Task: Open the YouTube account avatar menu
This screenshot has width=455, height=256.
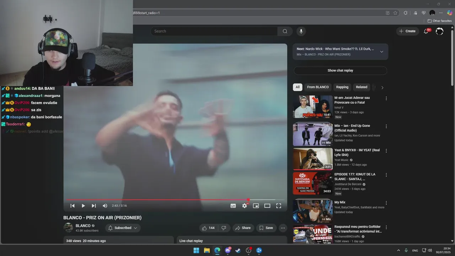Action: click(440, 31)
